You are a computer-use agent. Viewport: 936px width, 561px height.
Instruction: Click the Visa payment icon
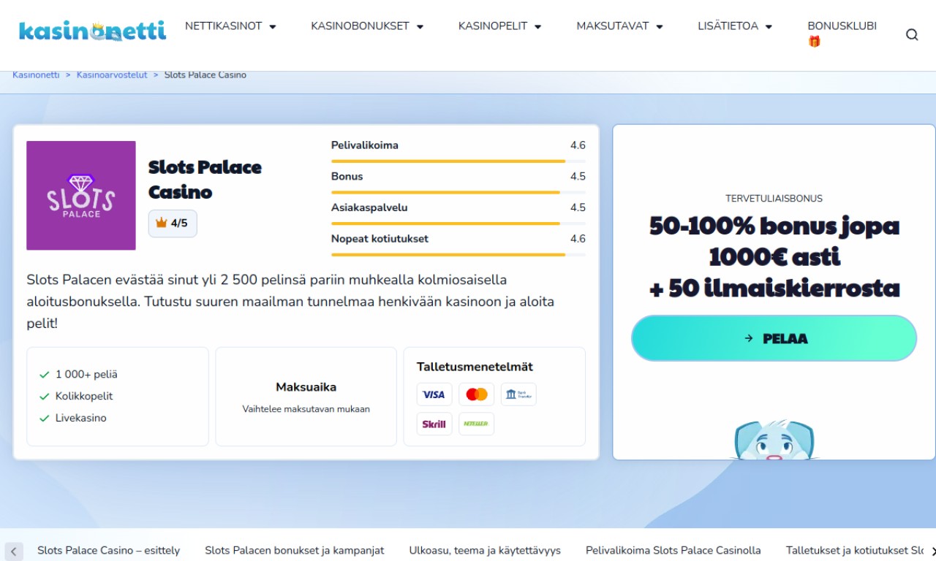(434, 394)
